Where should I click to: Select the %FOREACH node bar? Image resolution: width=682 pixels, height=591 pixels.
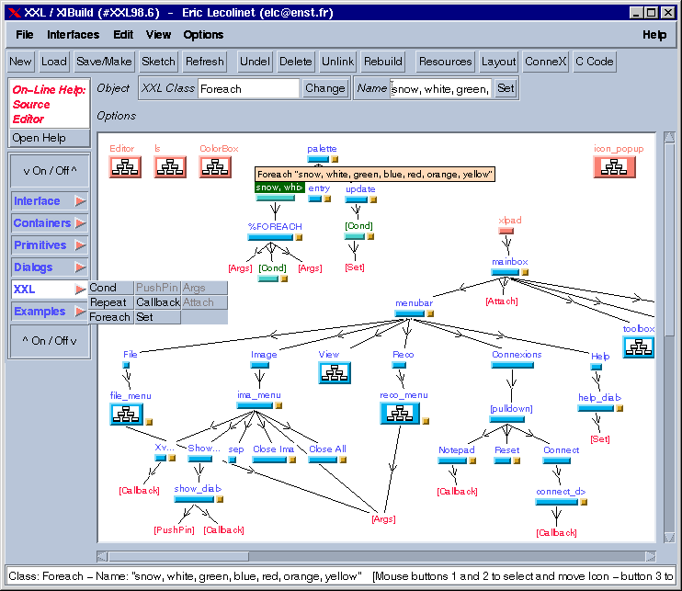coord(270,237)
